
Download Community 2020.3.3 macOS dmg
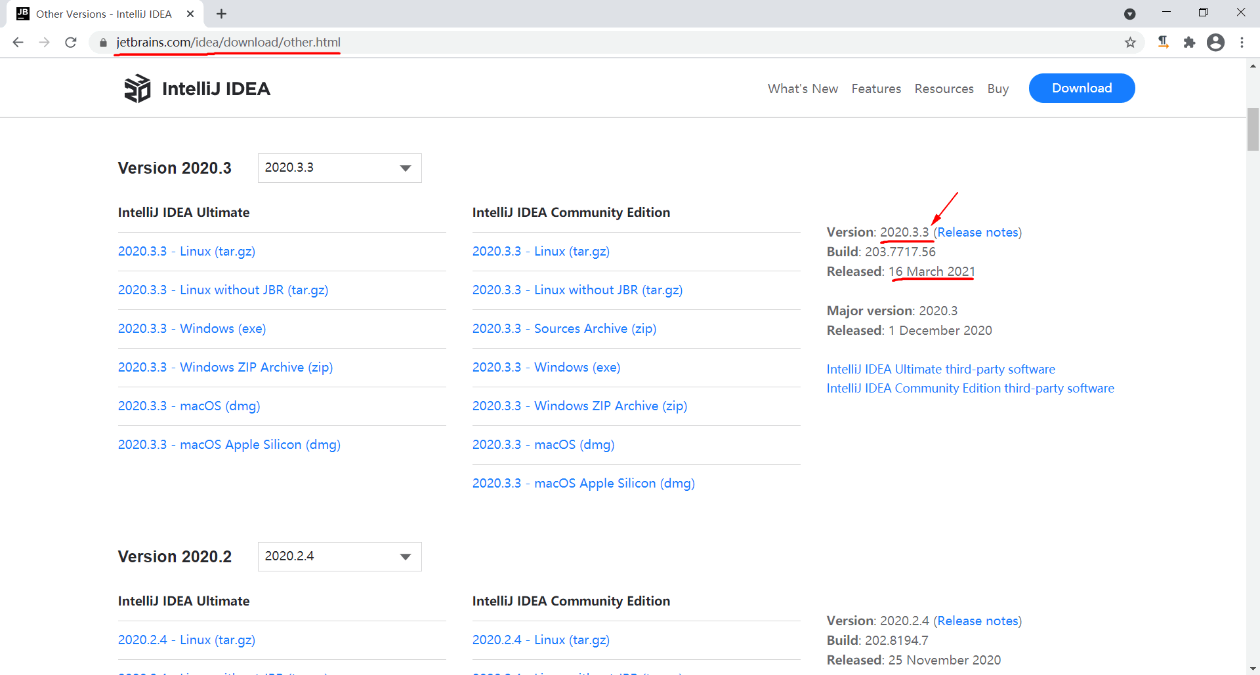[x=543, y=444]
